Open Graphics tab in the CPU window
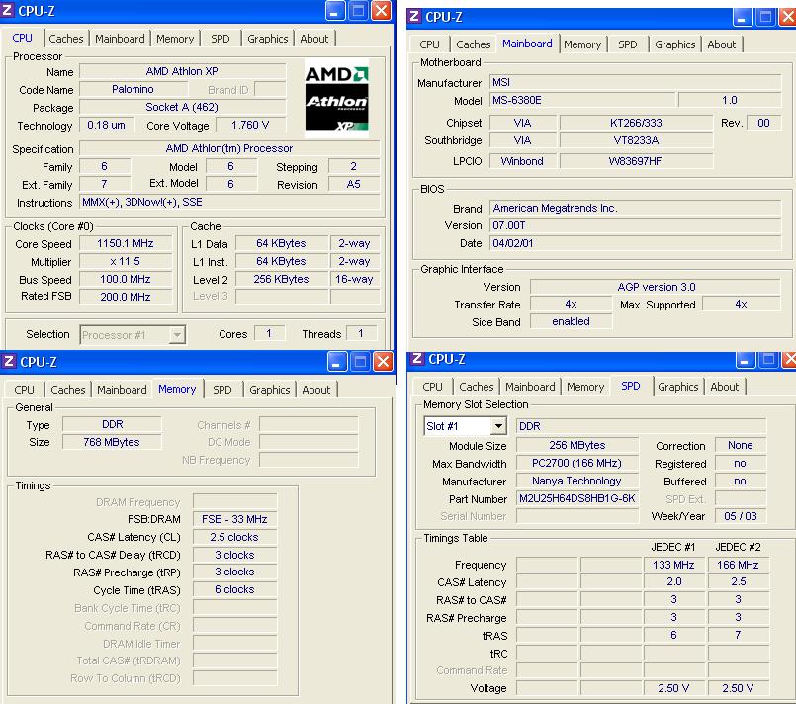 268,39
